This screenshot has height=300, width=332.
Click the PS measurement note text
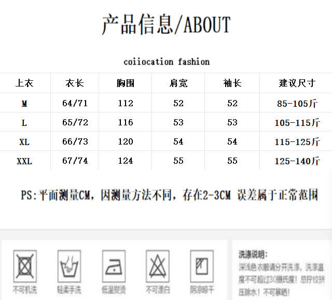point(170,195)
